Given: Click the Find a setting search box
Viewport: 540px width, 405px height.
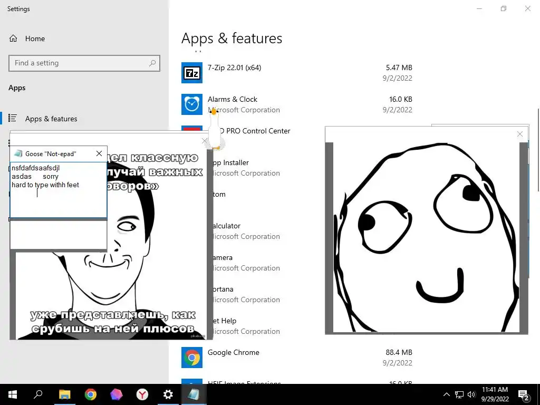Looking at the screenshot, I should pos(84,63).
